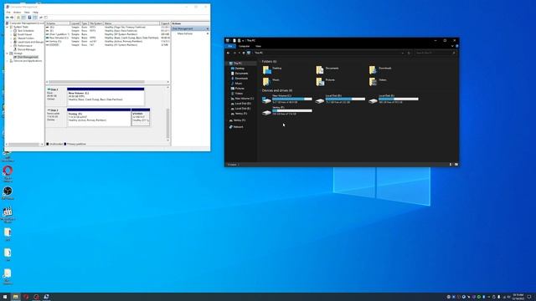Screen dimensions: 536x301
Task: Collapse Storage tree node
Action: tap(8, 54)
